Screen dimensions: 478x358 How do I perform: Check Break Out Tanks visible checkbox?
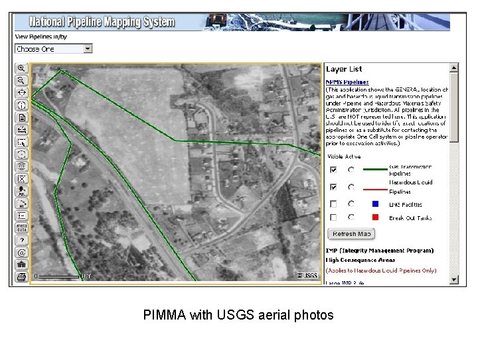333,217
